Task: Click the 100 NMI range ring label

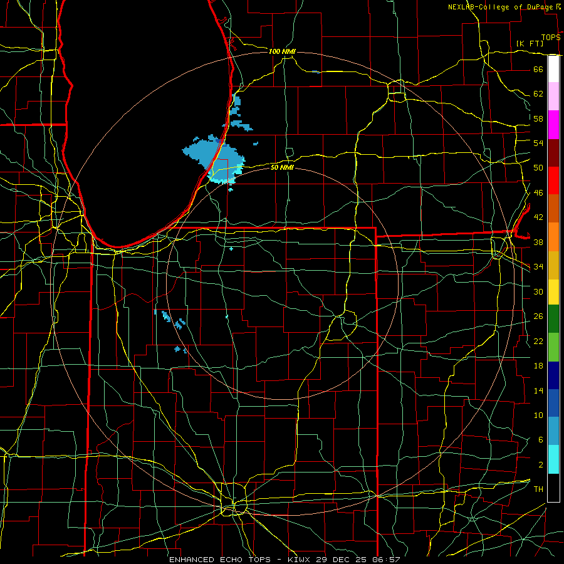Action: tap(282, 51)
